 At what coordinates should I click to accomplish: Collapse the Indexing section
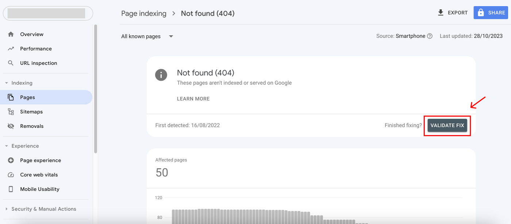point(6,83)
